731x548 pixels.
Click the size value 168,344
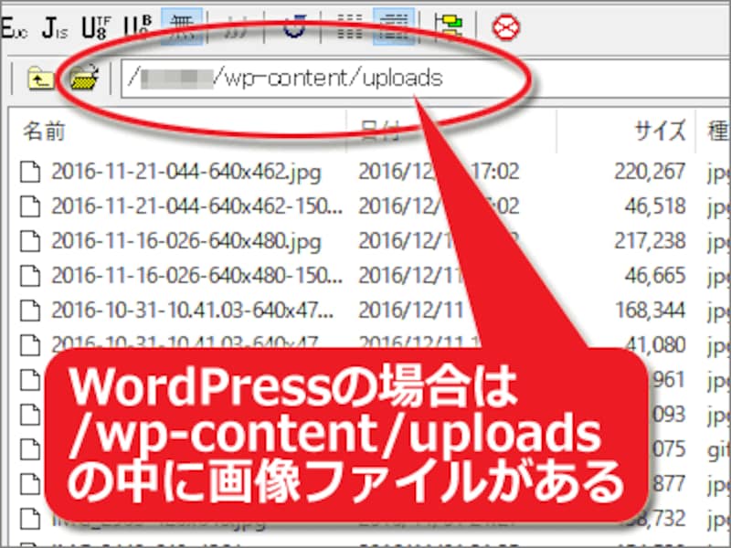[651, 311]
